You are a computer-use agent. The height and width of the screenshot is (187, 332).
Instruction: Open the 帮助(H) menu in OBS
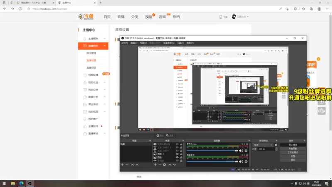(x=190, y=43)
